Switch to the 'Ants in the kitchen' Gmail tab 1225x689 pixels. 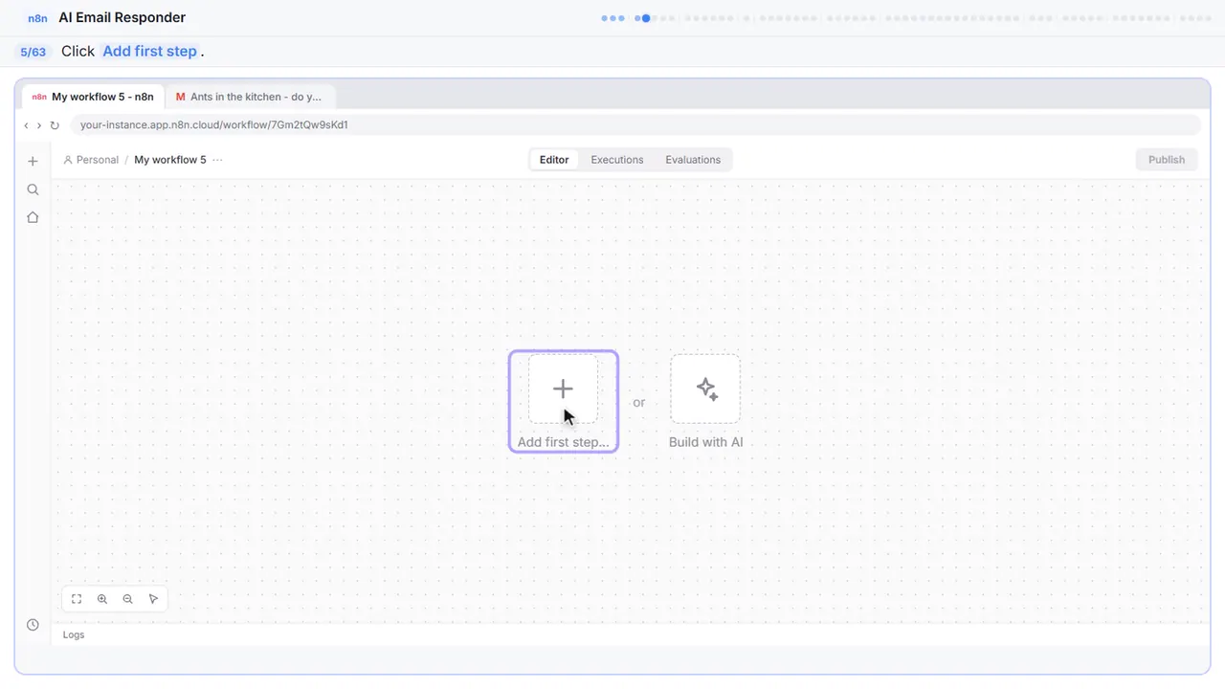(250, 97)
